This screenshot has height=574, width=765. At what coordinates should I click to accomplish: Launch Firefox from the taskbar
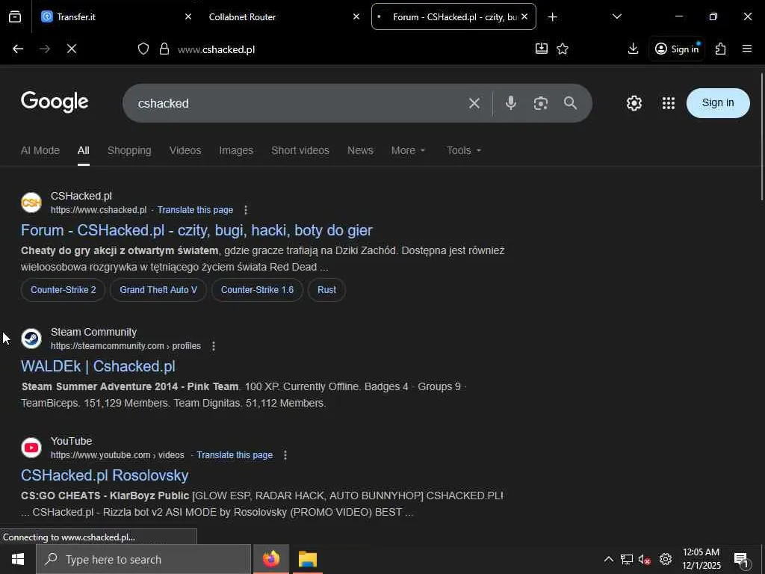pyautogui.click(x=271, y=559)
